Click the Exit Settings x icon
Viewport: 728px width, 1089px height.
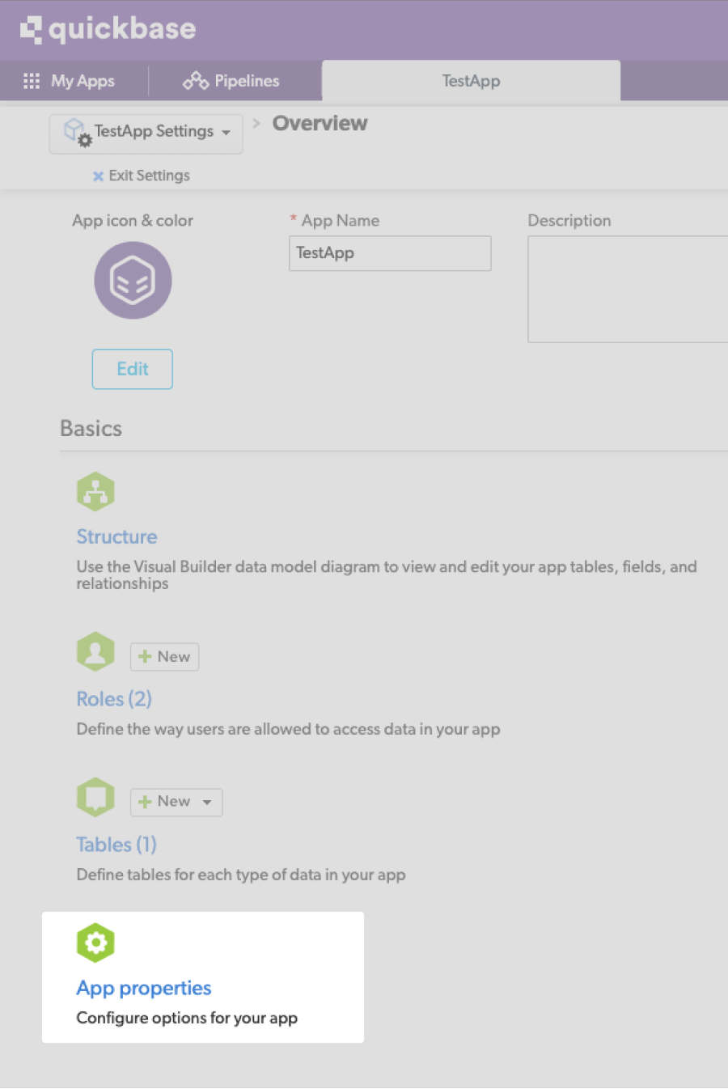click(98, 175)
